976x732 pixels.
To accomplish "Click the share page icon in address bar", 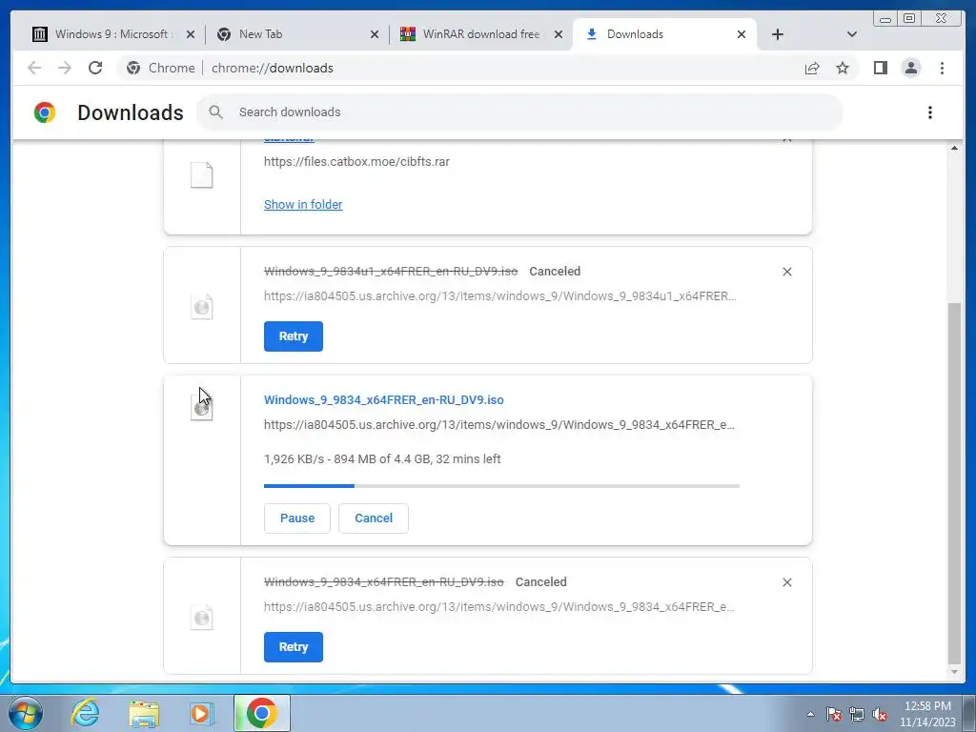I will click(x=812, y=68).
